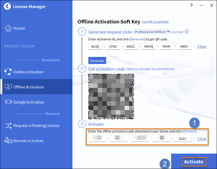Screen dimensions: 217x169
Task: Focus the WA22 Activation ID field
Action: [x=131, y=46]
